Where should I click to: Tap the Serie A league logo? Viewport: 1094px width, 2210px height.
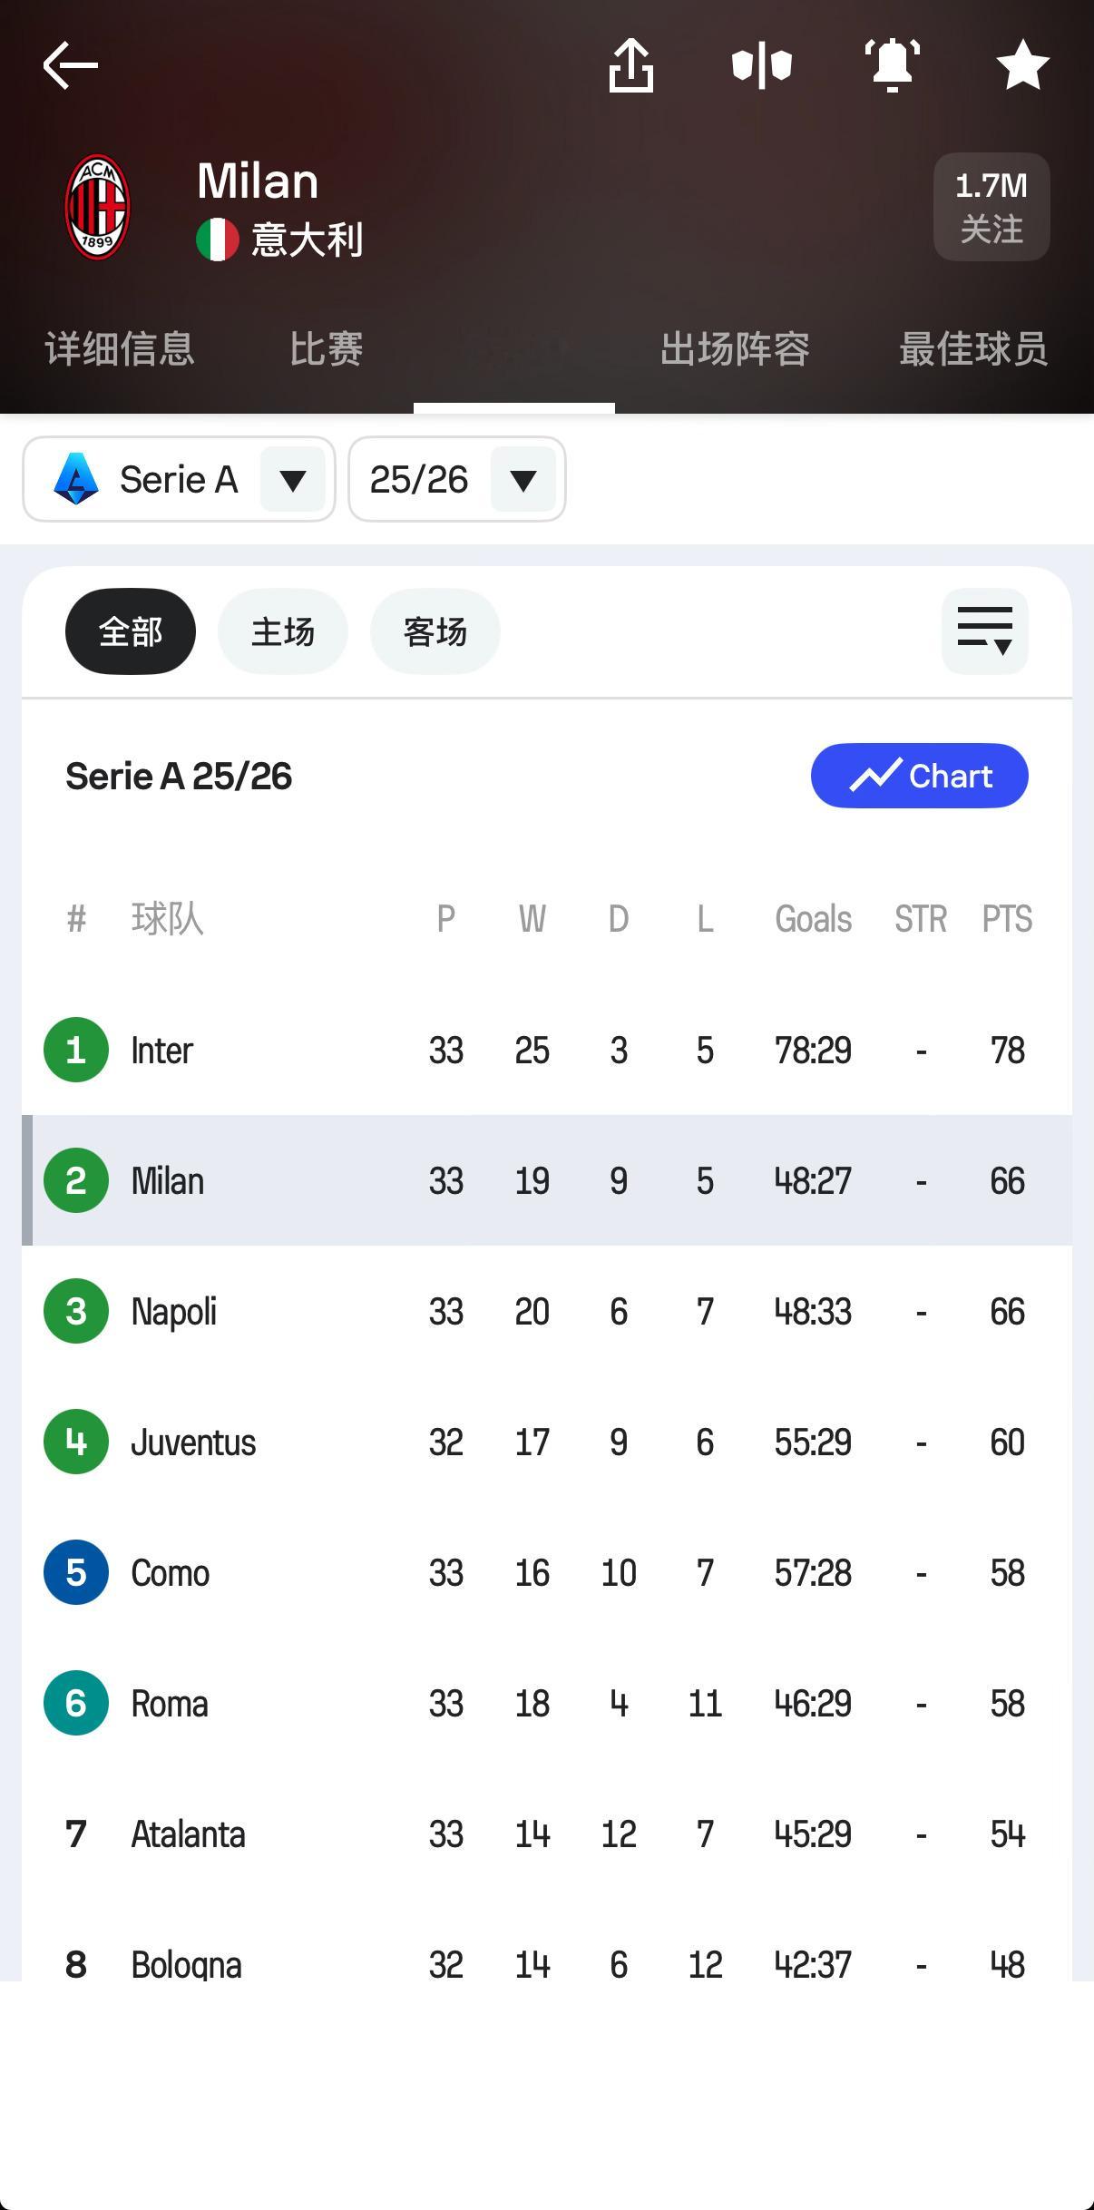[x=76, y=479]
